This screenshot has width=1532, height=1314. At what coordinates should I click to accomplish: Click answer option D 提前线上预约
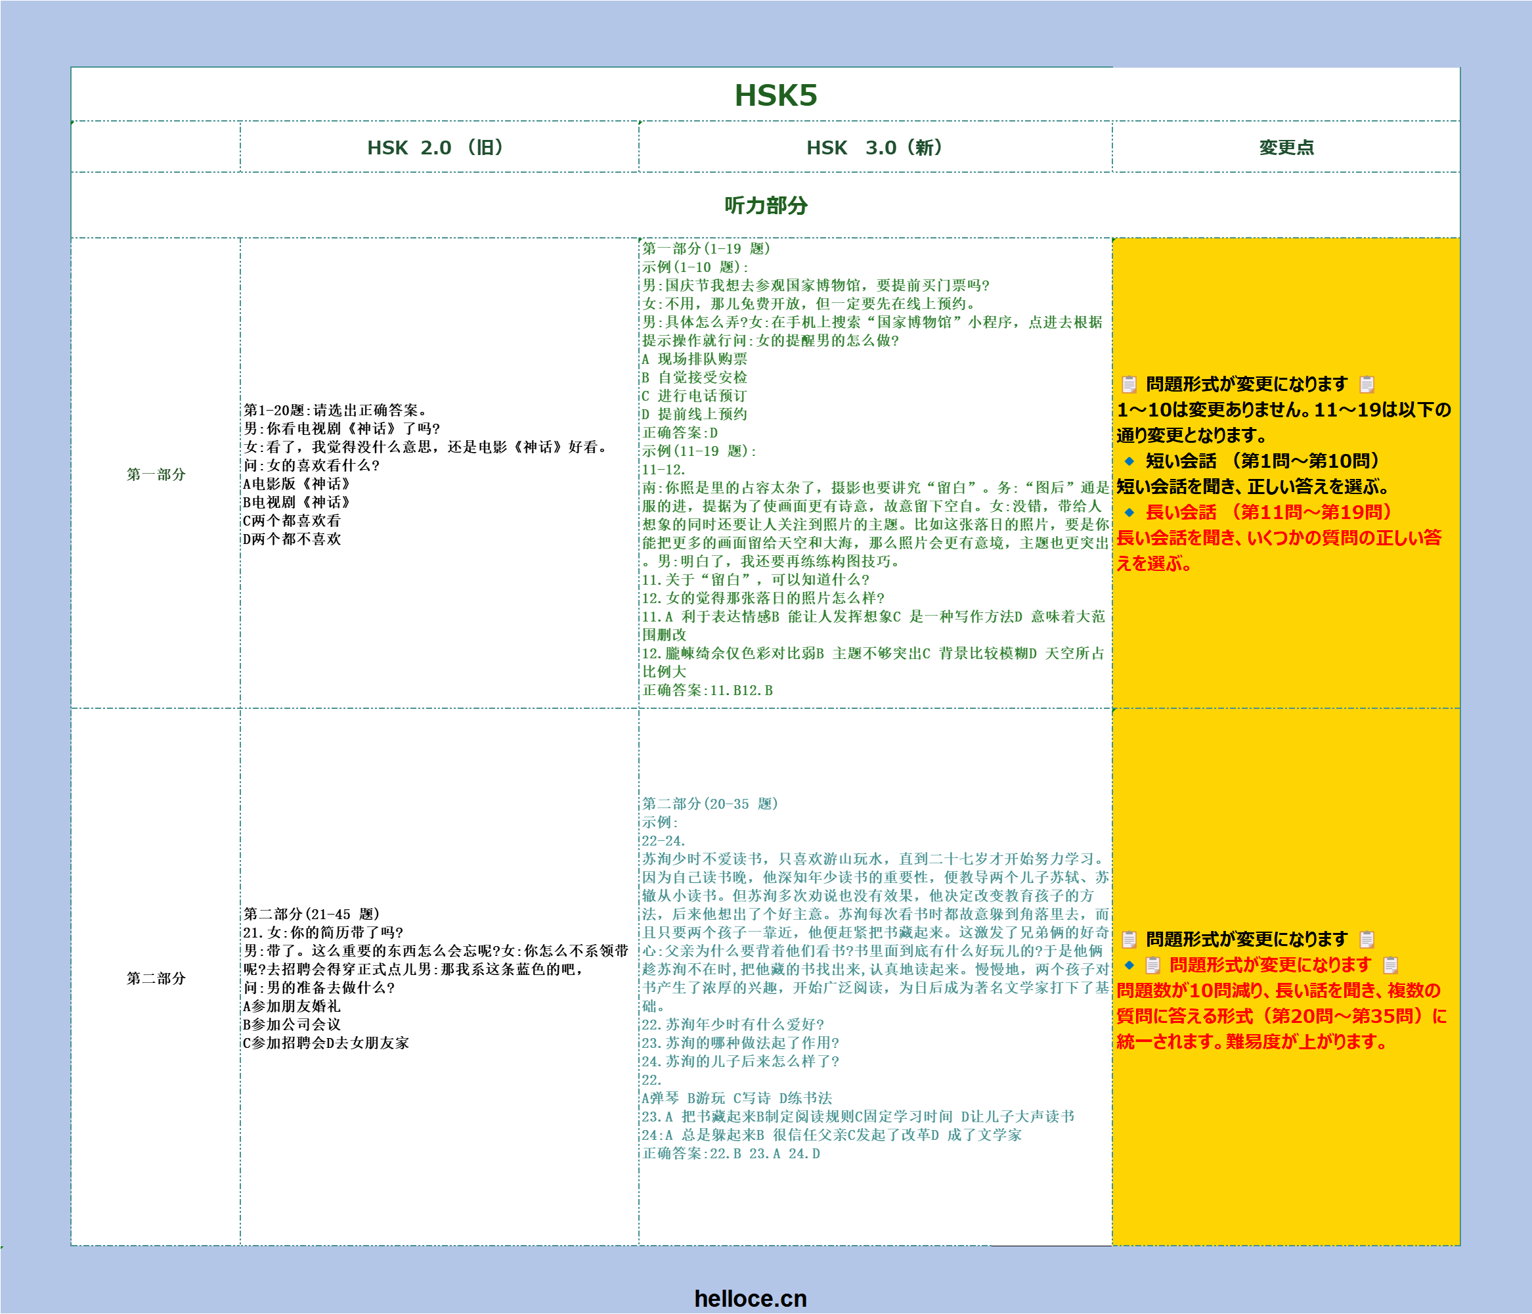pos(694,415)
